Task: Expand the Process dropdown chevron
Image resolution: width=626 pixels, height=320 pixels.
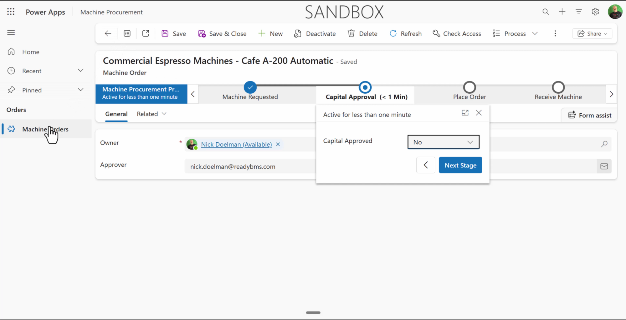Action: (535, 34)
